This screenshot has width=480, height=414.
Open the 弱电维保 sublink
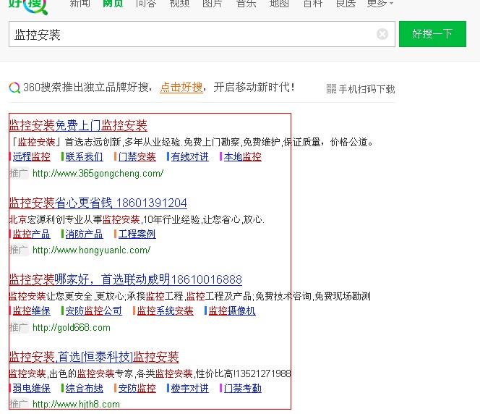coord(31,389)
